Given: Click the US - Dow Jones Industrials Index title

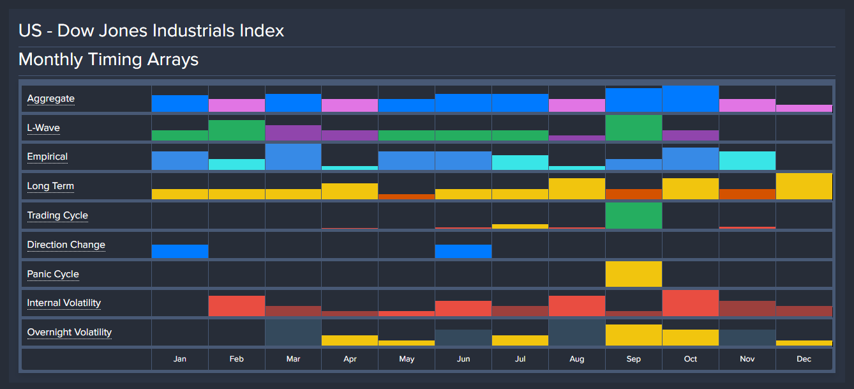Looking at the screenshot, I should pyautogui.click(x=151, y=30).
